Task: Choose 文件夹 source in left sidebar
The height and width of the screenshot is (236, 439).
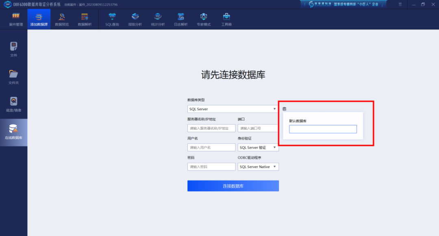Action: 13,77
